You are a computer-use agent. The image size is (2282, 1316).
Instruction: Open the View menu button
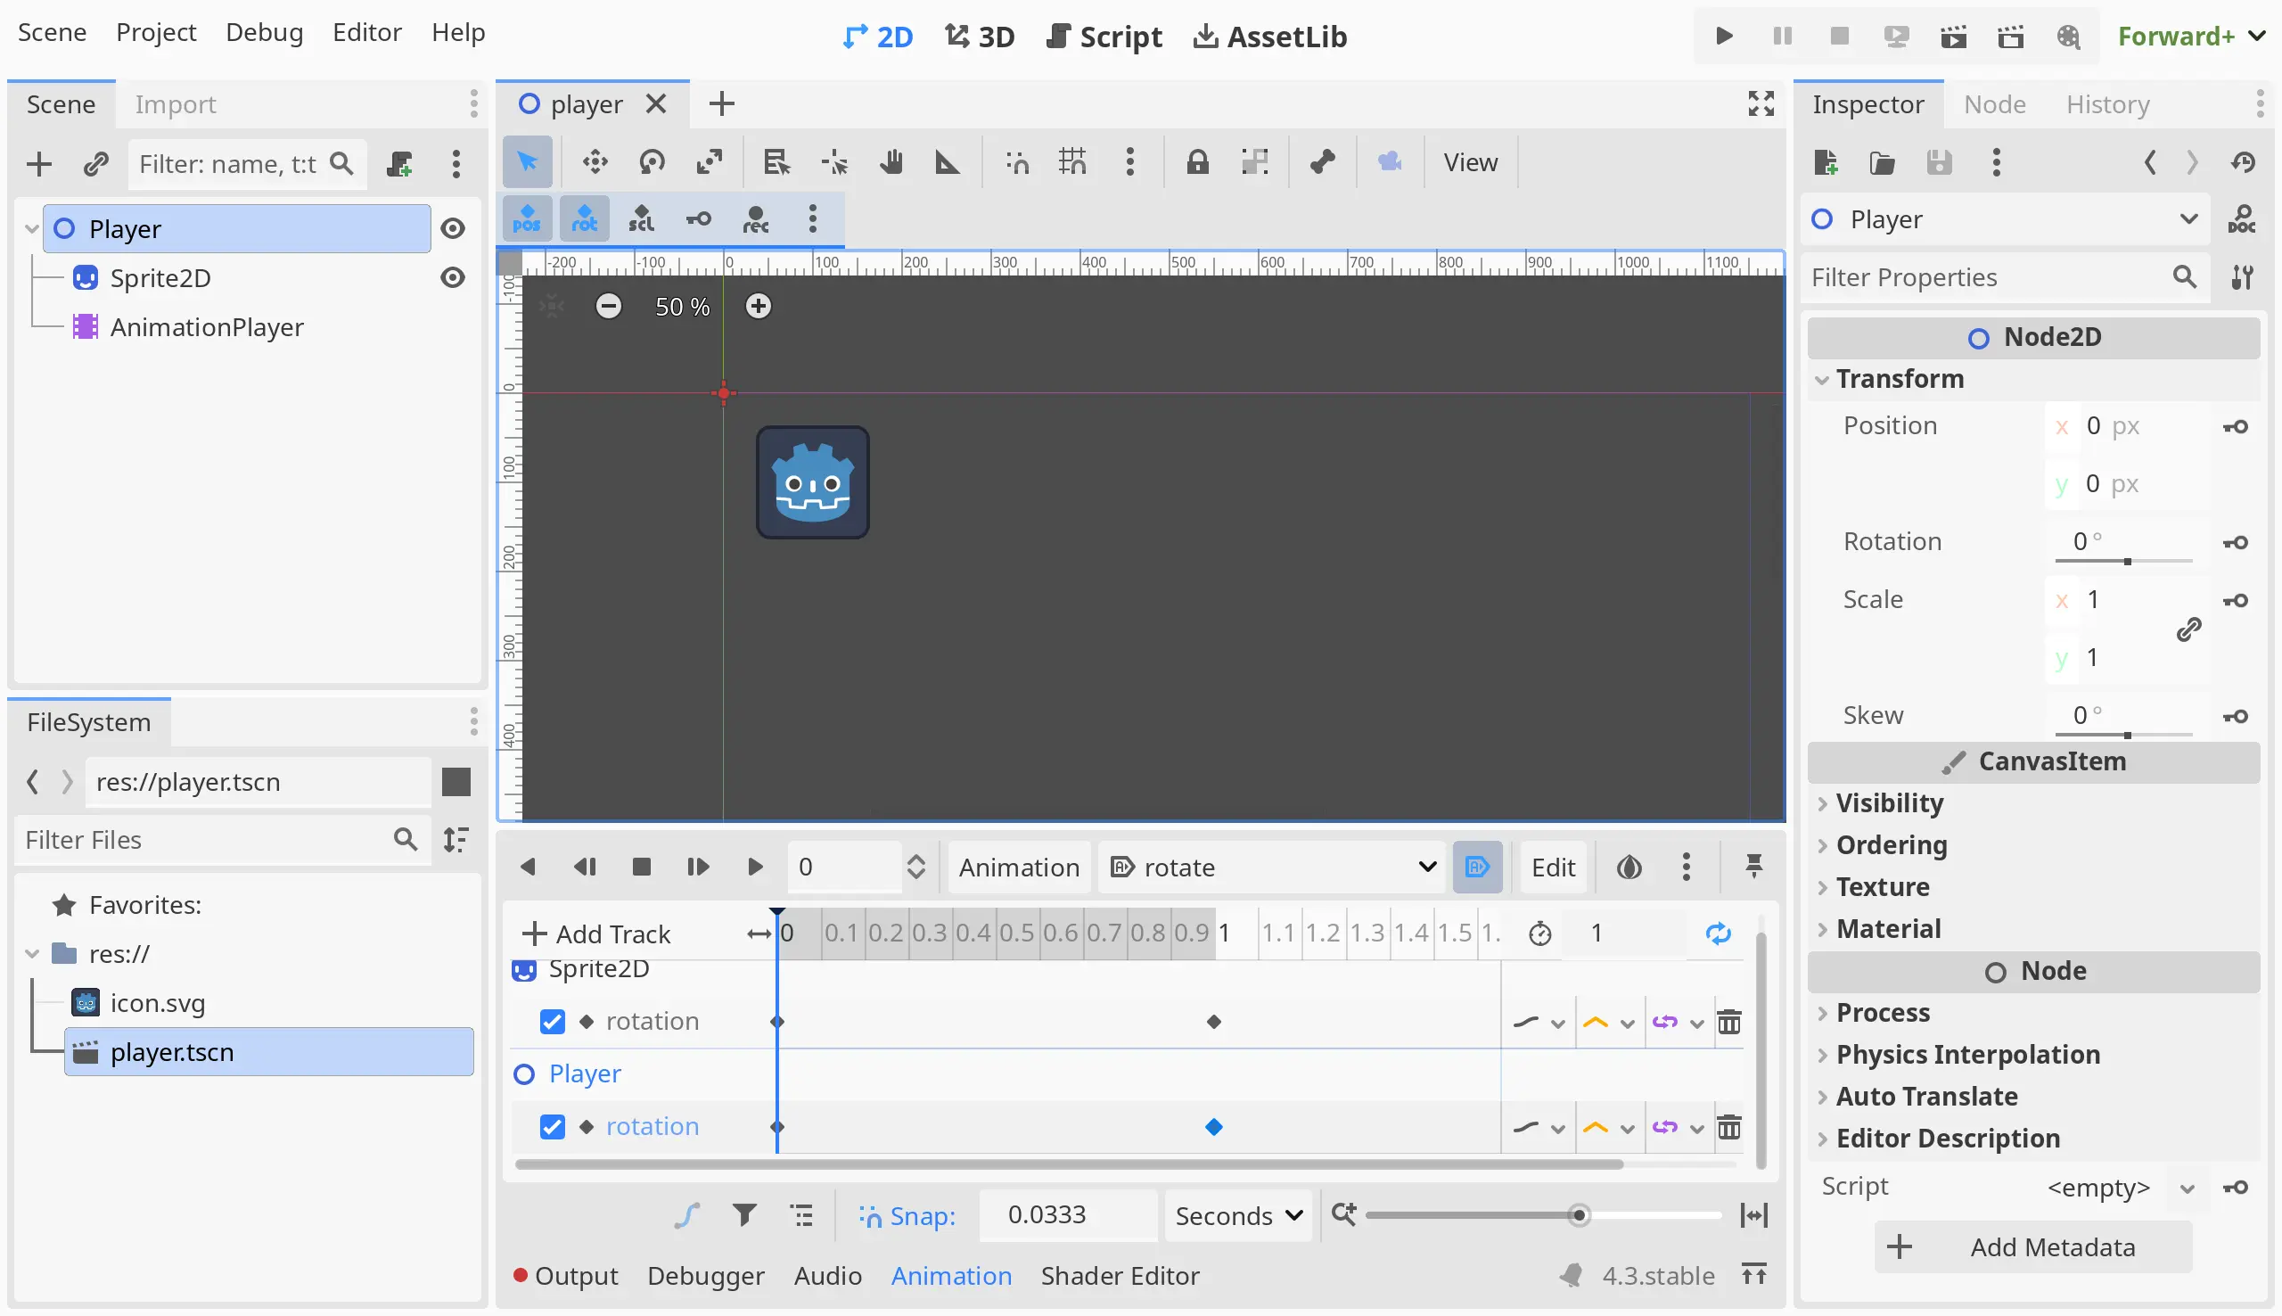pyautogui.click(x=1470, y=162)
